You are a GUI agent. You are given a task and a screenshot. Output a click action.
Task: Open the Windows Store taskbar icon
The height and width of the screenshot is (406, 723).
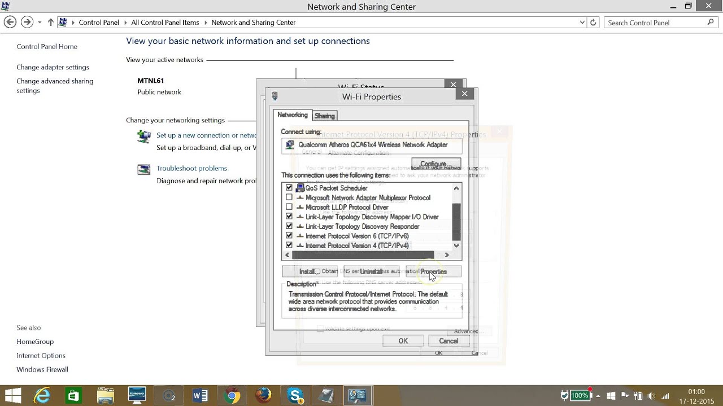click(x=73, y=396)
